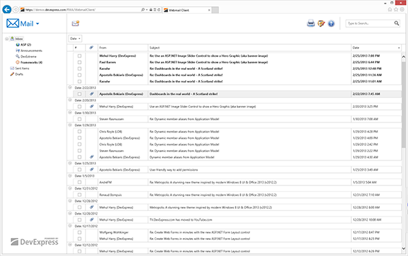Click paperclip on Dashboards 2/22/2013 message
This screenshot has width=408, height=256.
(92, 93)
